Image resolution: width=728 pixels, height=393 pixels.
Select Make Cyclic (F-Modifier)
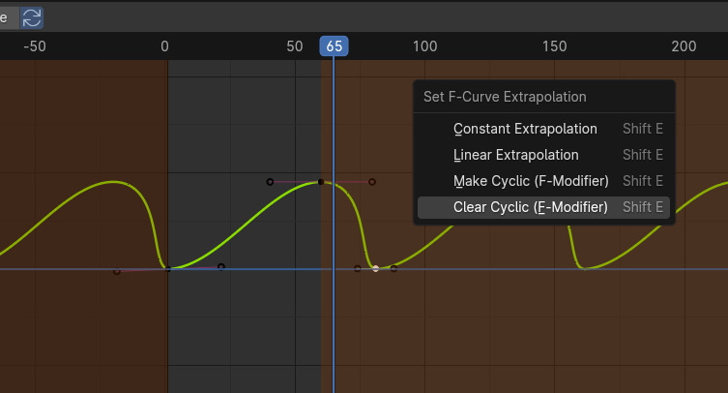[543, 181]
